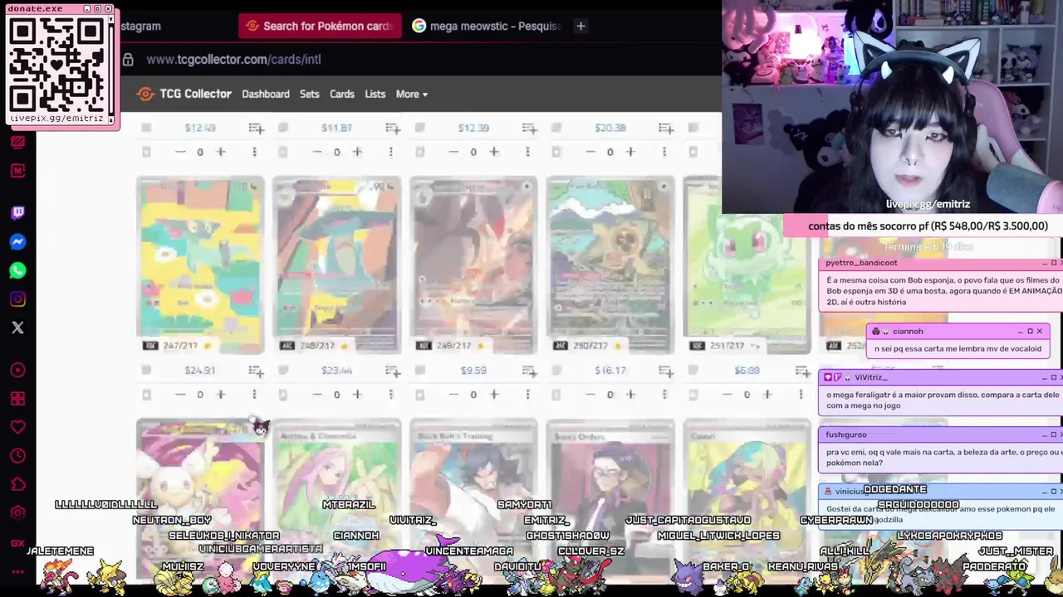
Task: Tick the checkbox beside the $20.38 price
Action: [556, 127]
